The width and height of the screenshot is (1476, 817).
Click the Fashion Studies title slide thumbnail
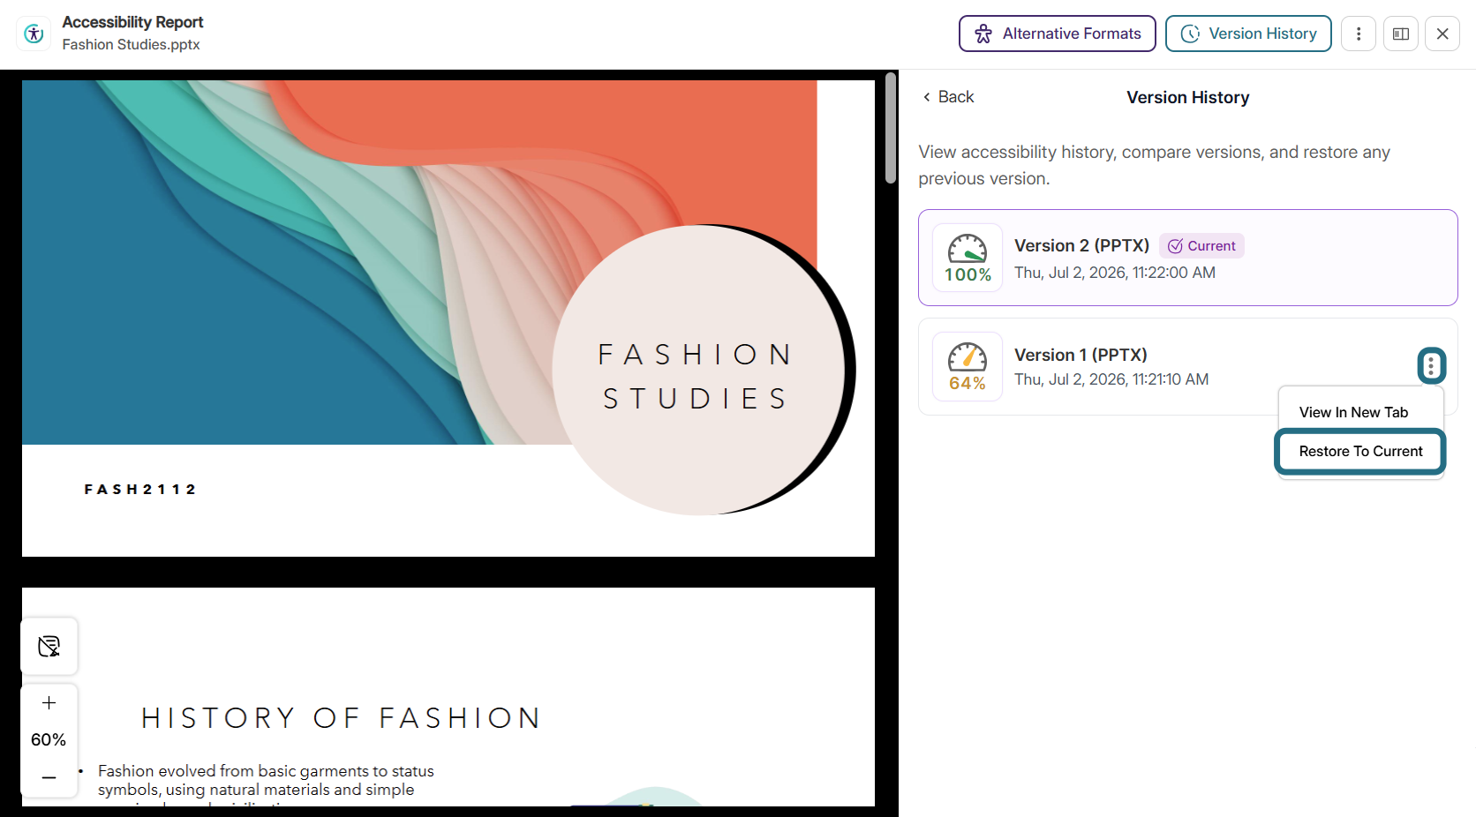coord(448,319)
